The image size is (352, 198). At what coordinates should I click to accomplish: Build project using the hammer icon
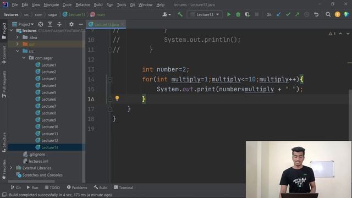180,15
